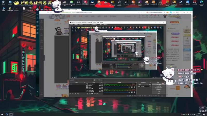Hide the 窗口采集 source eye icon
Viewport: 207px width, 116px height.
coord(100,89)
